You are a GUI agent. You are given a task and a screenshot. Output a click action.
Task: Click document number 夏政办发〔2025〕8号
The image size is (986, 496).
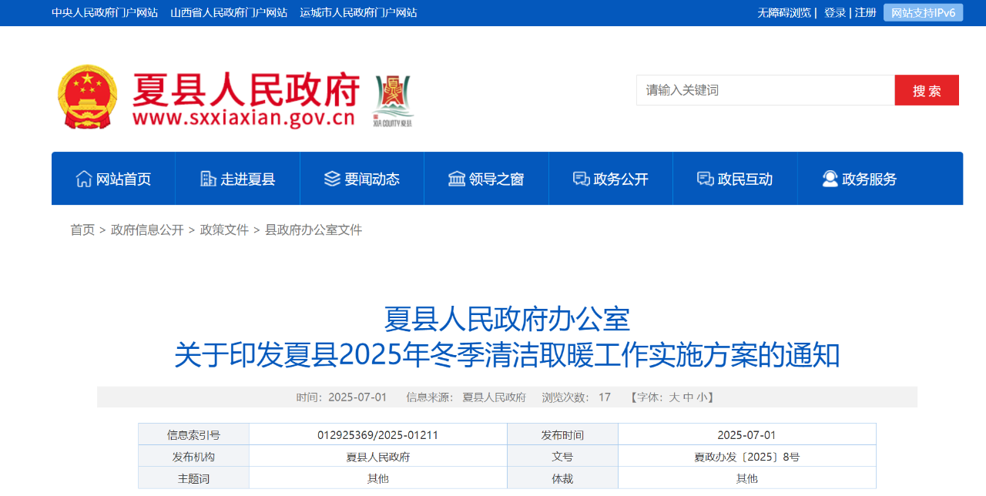[746, 457]
